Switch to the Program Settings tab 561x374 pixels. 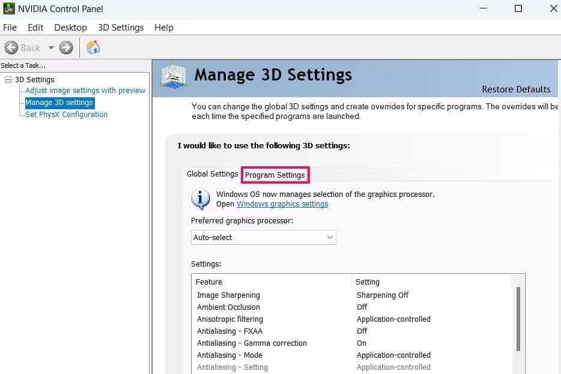275,175
